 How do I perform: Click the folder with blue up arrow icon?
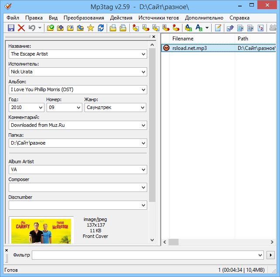(80, 28)
